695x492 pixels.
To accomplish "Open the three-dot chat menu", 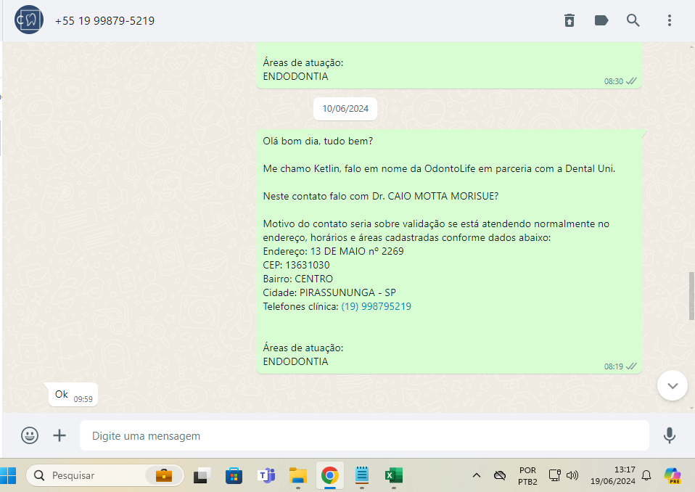I will click(670, 20).
